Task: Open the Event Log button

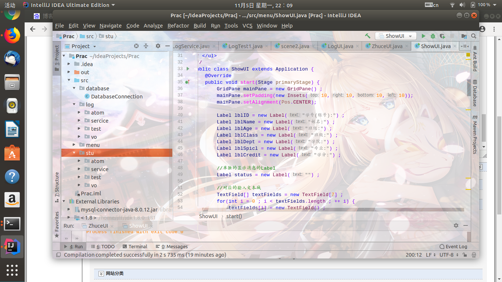Action: click(453, 247)
